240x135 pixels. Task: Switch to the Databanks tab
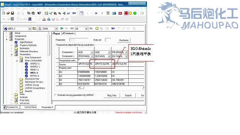[68, 33]
